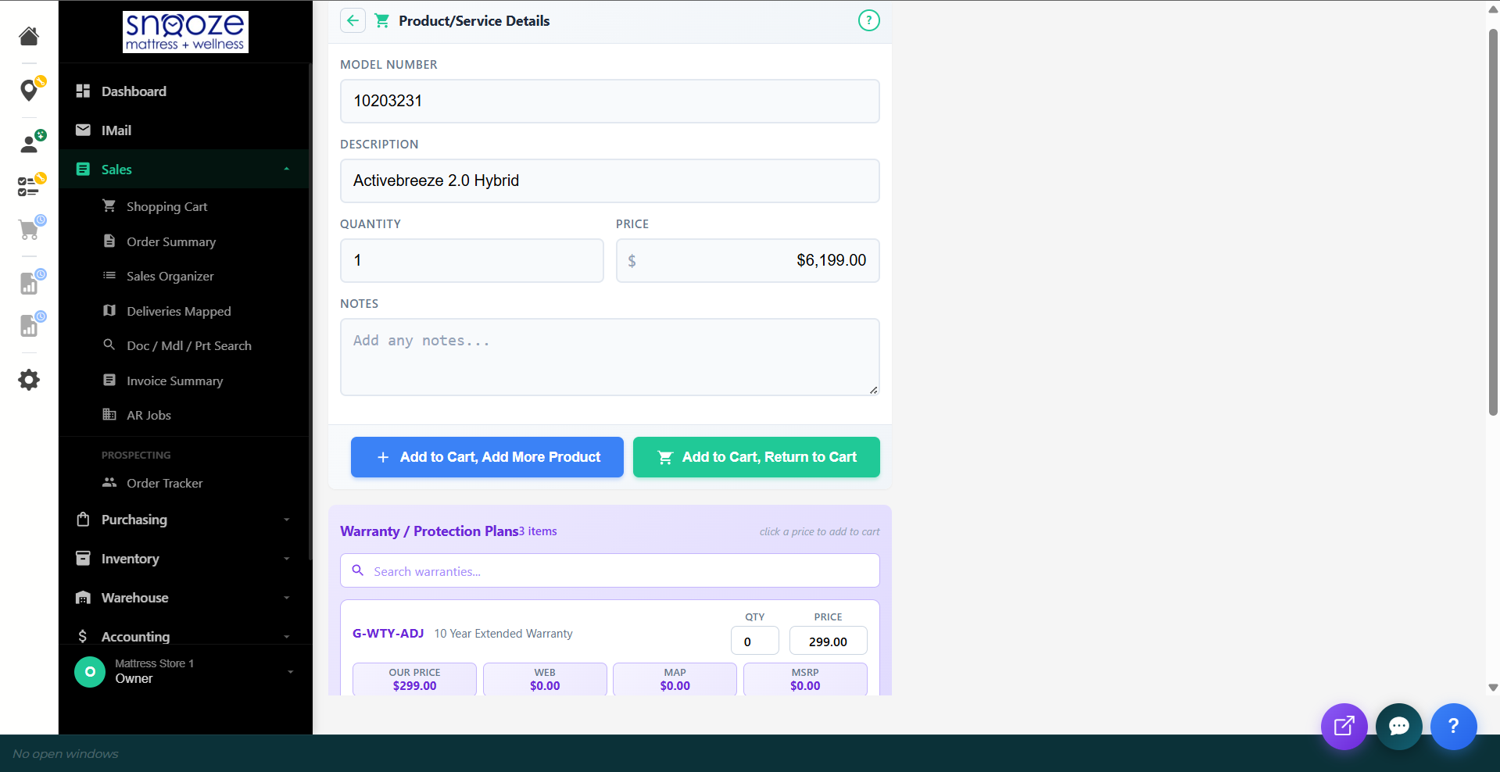Image resolution: width=1500 pixels, height=772 pixels.
Task: Click the Quantity field
Action: (471, 260)
